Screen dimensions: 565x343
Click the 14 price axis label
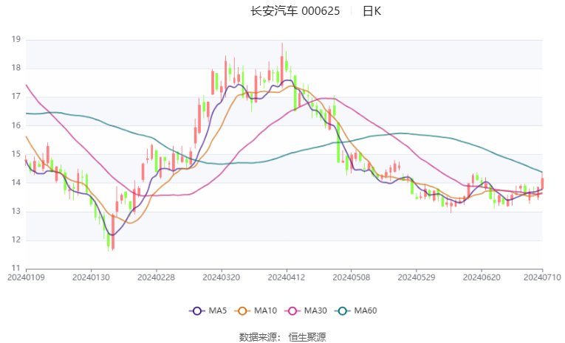click(16, 182)
